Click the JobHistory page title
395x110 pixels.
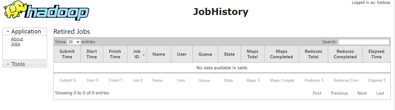pyautogui.click(x=221, y=12)
